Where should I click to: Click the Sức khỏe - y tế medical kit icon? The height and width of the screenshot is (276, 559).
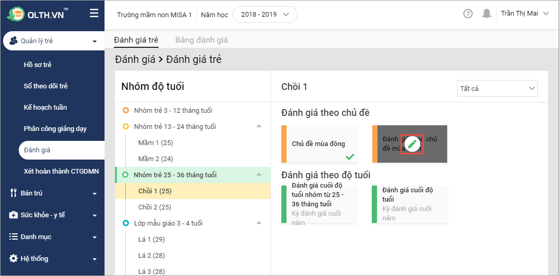coord(14,215)
